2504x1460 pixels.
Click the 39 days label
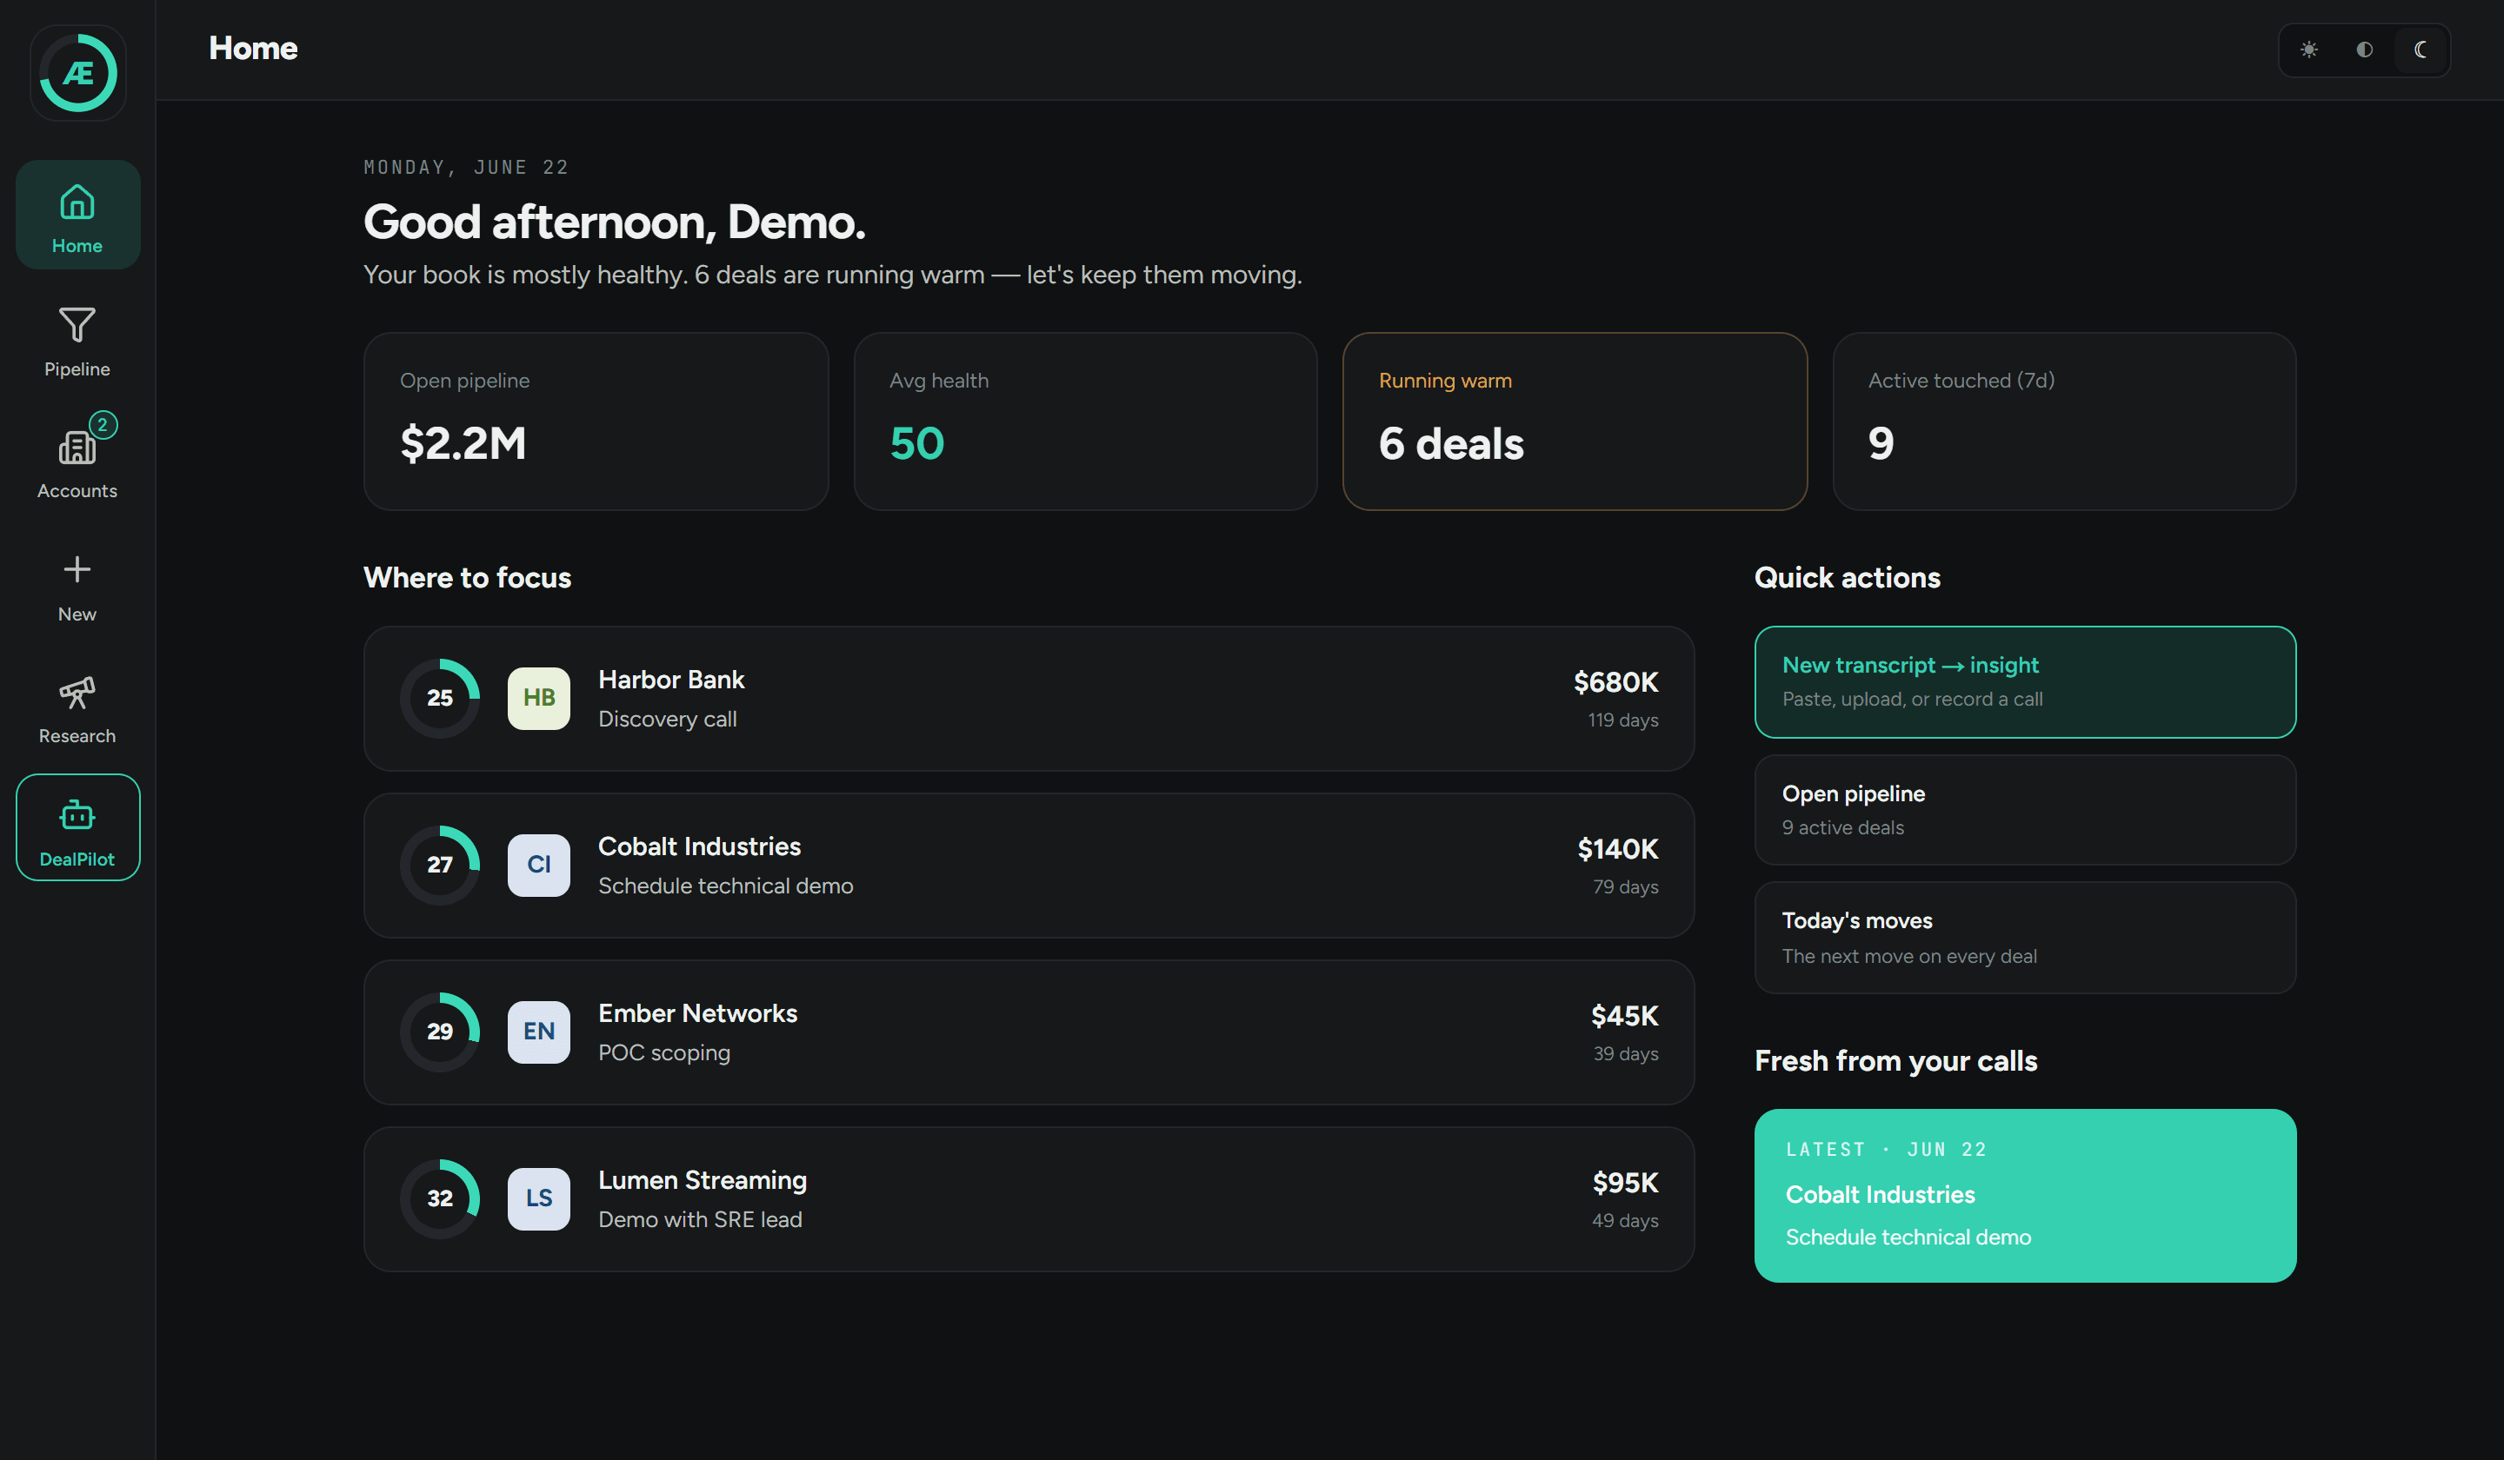point(1626,1054)
